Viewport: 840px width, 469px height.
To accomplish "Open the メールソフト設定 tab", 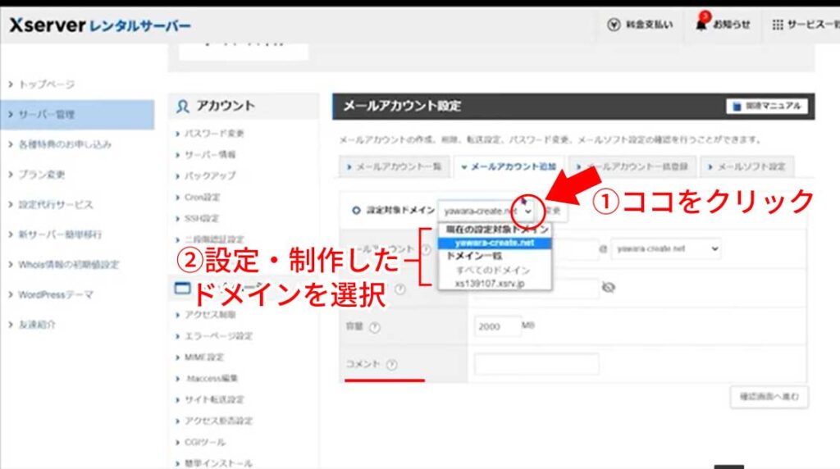I will point(746,166).
